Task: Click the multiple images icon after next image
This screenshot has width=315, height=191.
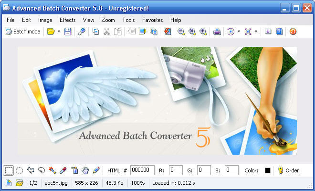Action: [154, 32]
